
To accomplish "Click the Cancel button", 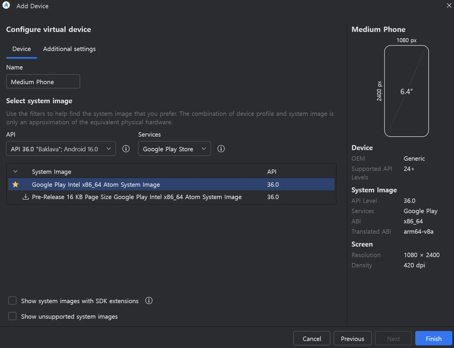I will tap(312, 339).
